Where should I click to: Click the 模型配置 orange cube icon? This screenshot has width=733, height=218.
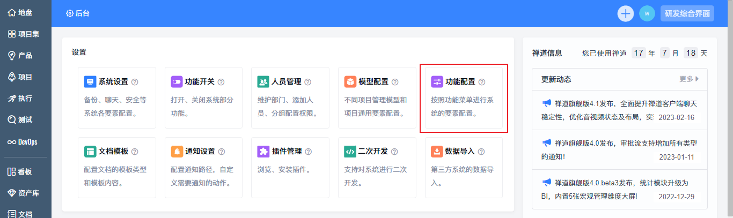(x=350, y=82)
